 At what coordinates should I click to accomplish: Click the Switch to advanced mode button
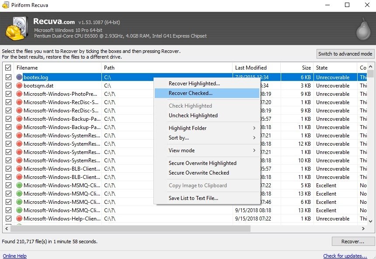pos(345,54)
